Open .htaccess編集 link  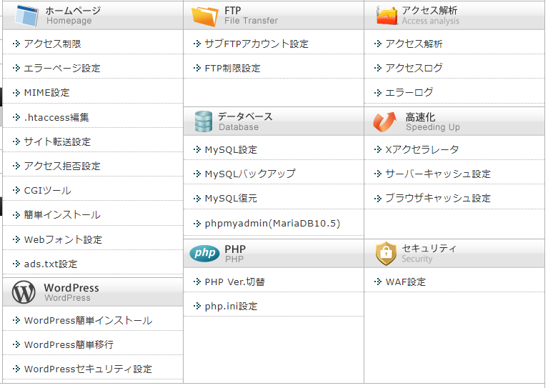pos(56,117)
